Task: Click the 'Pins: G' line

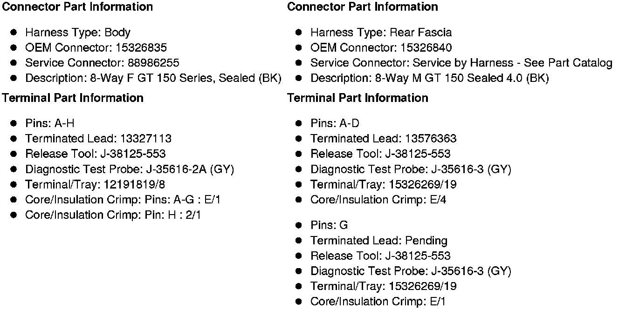Action: click(x=329, y=225)
